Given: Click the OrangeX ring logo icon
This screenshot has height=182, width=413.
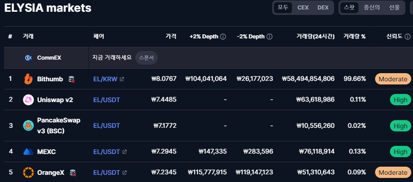Looking at the screenshot, I should [28, 173].
